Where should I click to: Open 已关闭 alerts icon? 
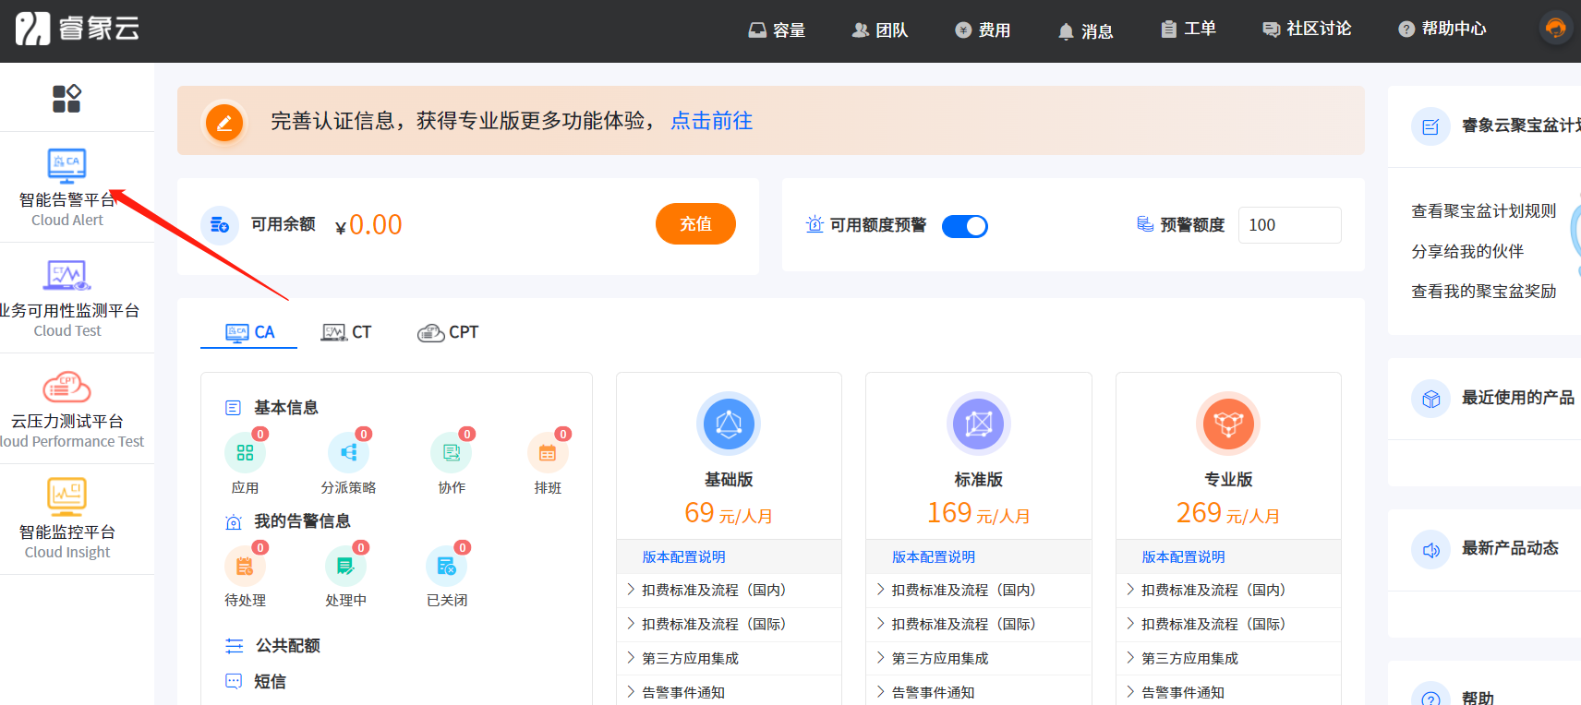[446, 567]
